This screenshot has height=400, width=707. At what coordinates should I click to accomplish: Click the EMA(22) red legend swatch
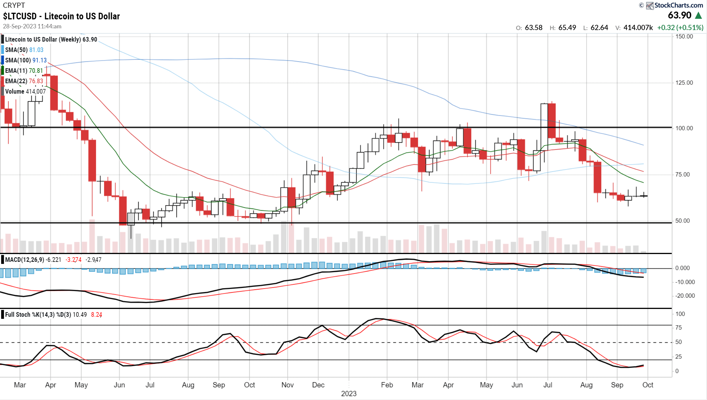coord(3,81)
